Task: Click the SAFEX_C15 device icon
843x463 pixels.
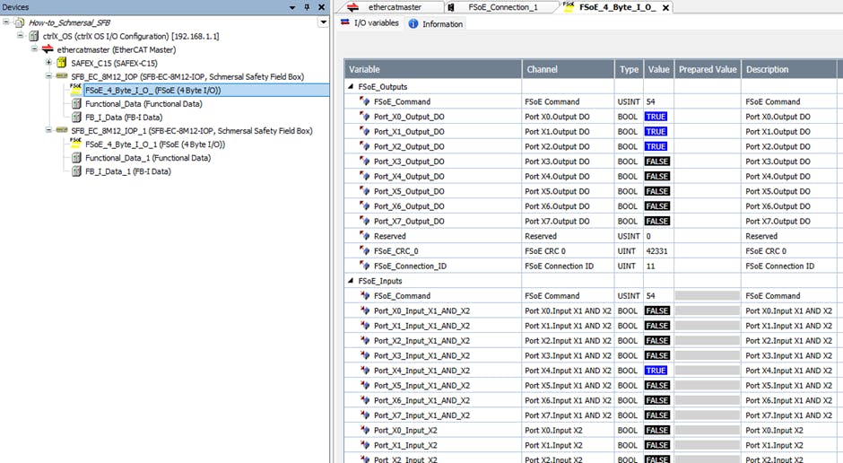Action: (62, 64)
